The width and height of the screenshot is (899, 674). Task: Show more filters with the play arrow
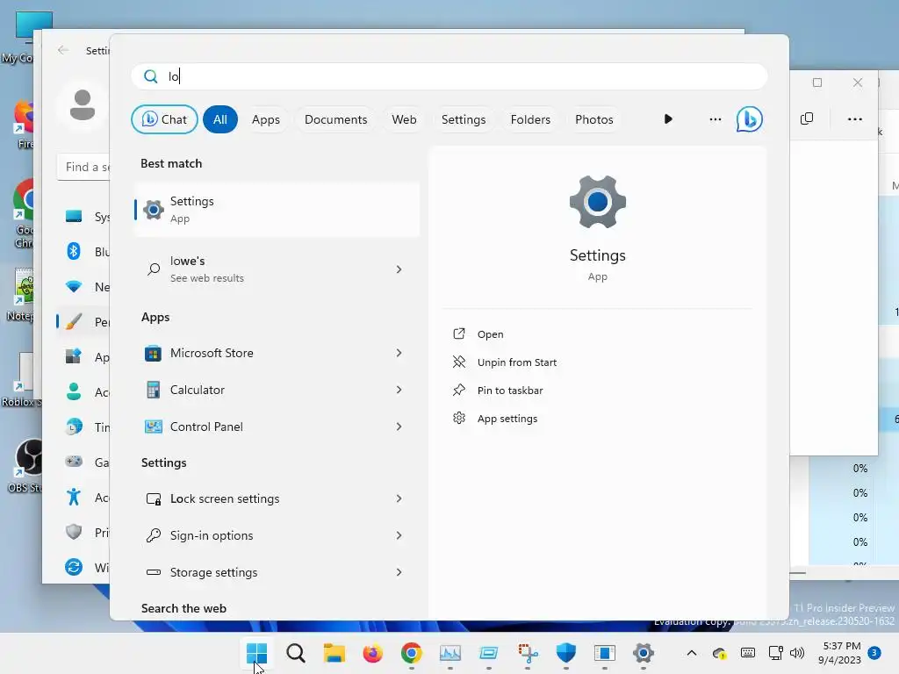point(668,119)
